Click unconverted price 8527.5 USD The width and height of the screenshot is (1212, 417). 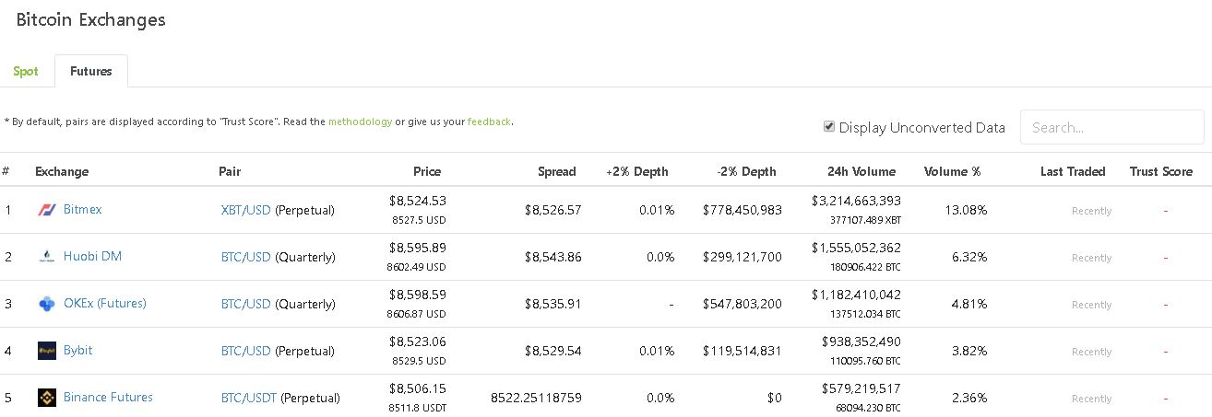point(419,220)
